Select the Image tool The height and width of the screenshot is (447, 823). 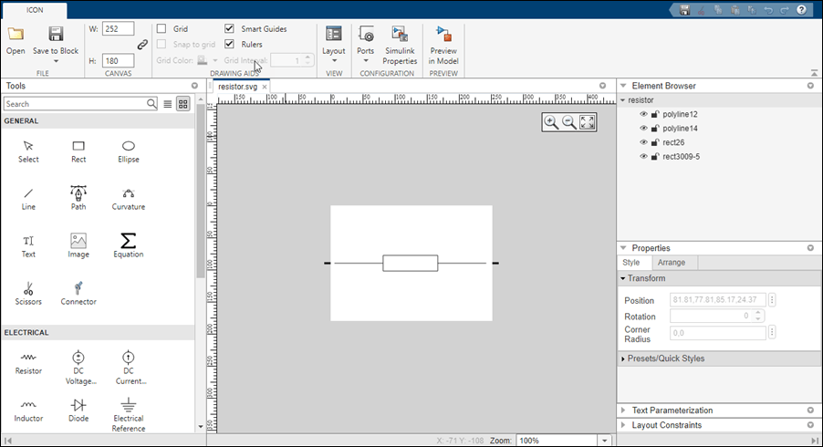[x=78, y=245]
